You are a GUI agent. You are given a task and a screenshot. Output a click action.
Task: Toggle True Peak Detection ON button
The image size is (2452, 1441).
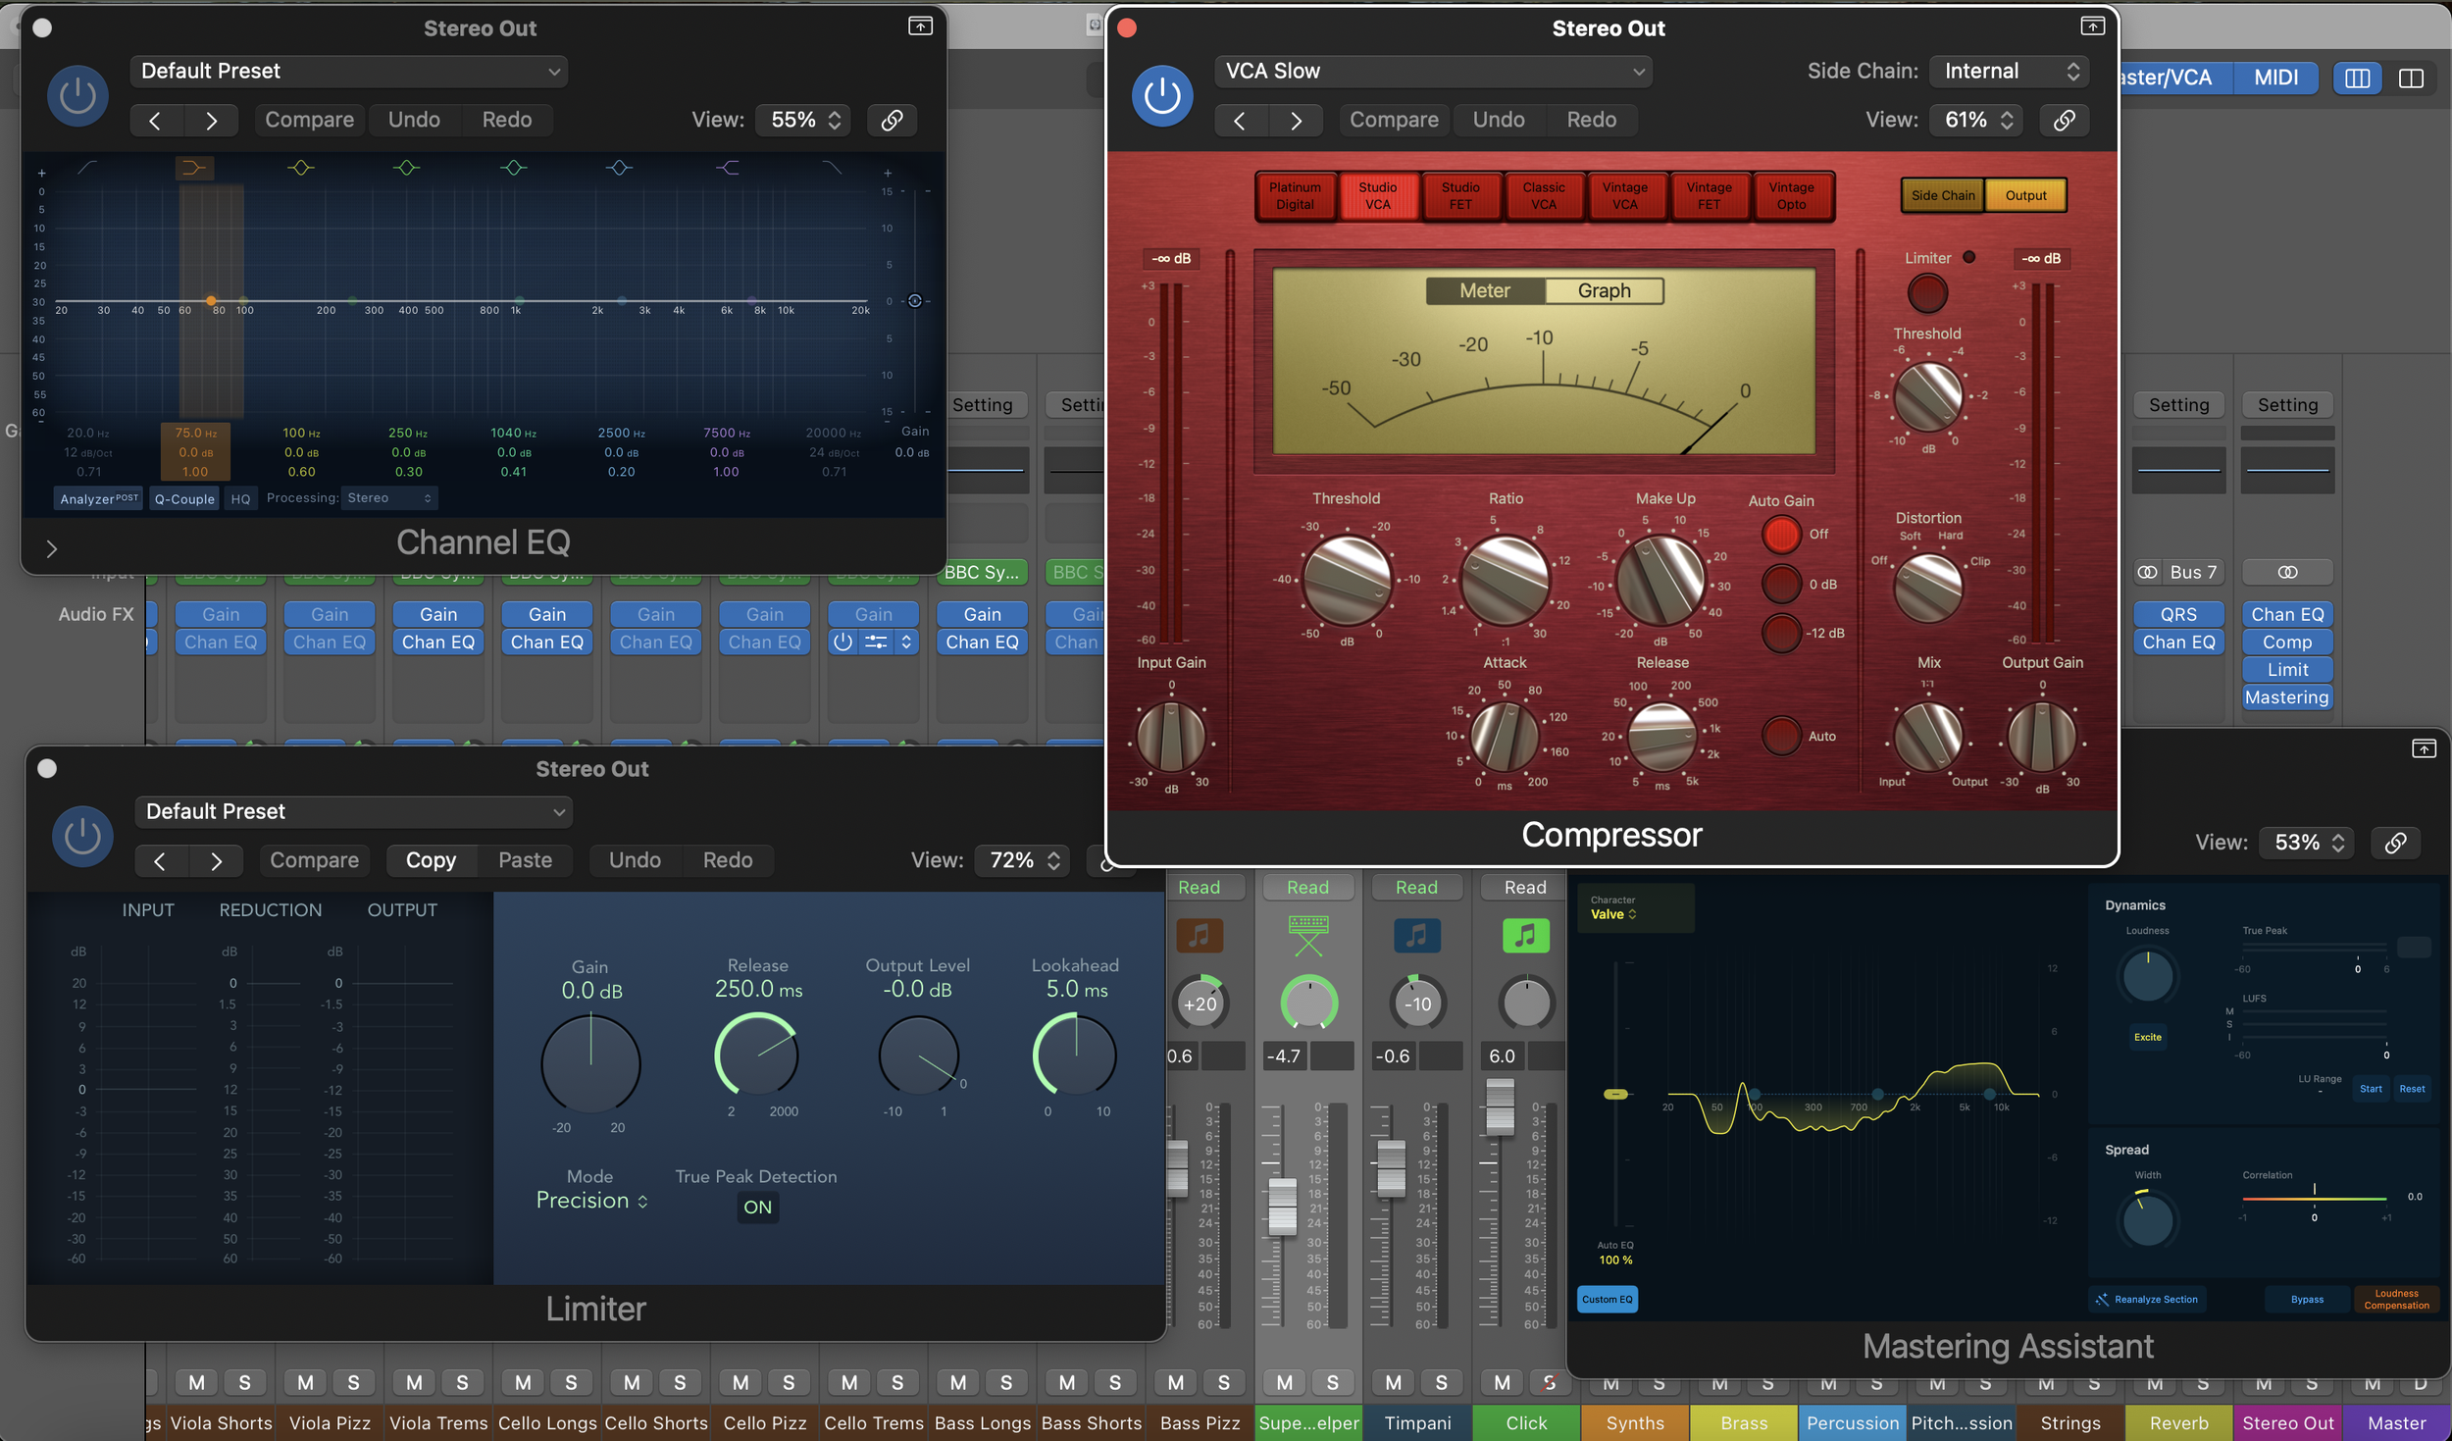(x=757, y=1207)
